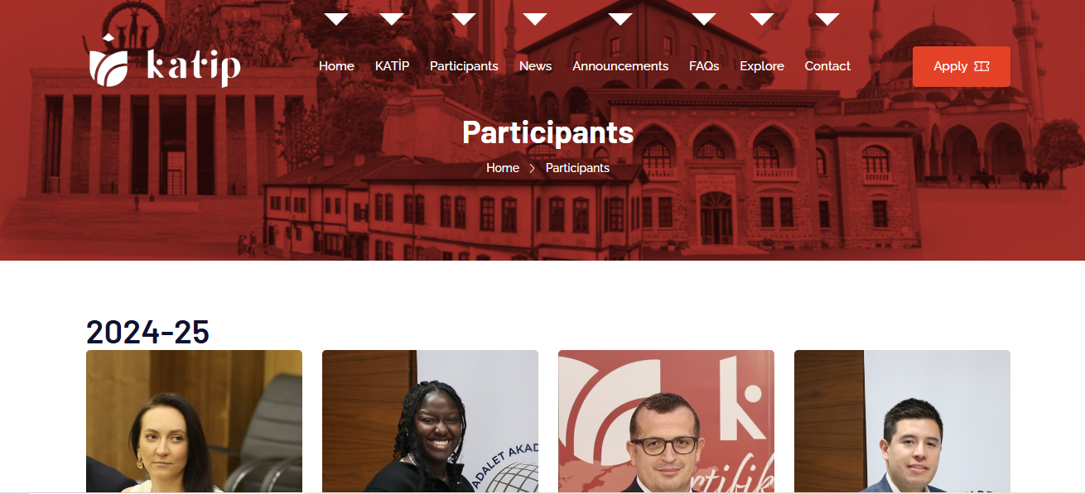The image size is (1085, 494).
Task: Open the glasses-wearing man's participant photo
Action: tap(666, 421)
